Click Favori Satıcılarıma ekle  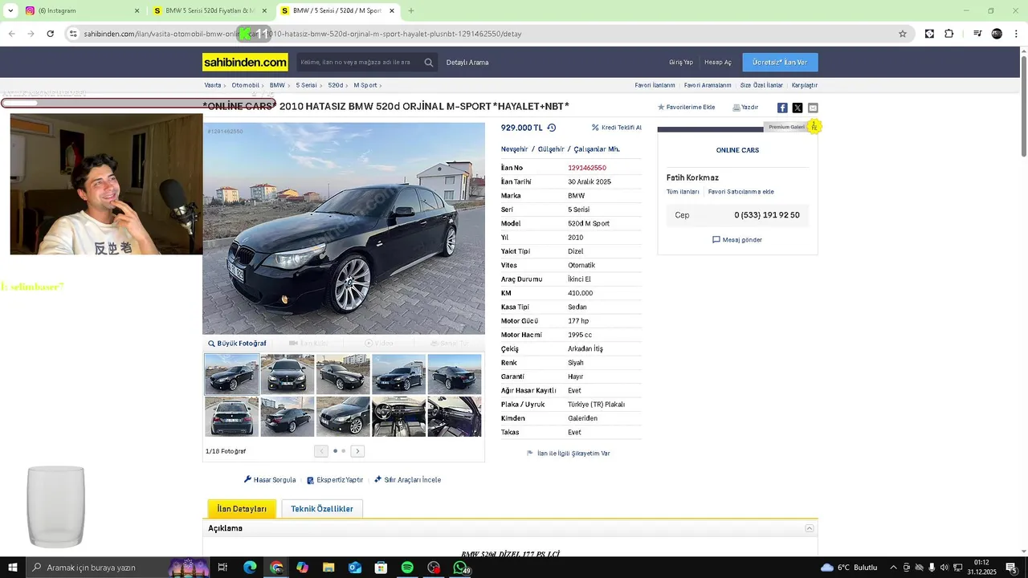point(741,192)
